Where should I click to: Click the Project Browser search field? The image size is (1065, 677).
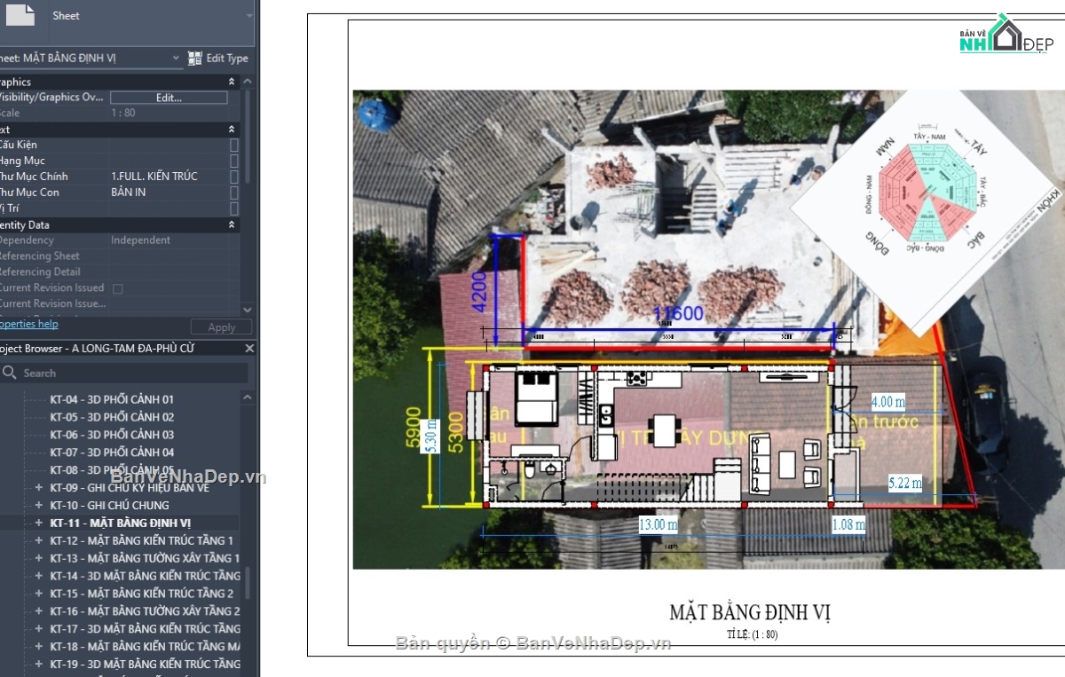click(x=124, y=374)
